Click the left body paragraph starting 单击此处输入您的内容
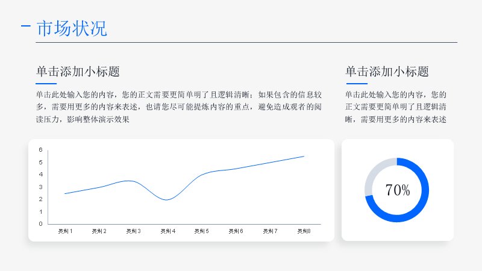 178,107
